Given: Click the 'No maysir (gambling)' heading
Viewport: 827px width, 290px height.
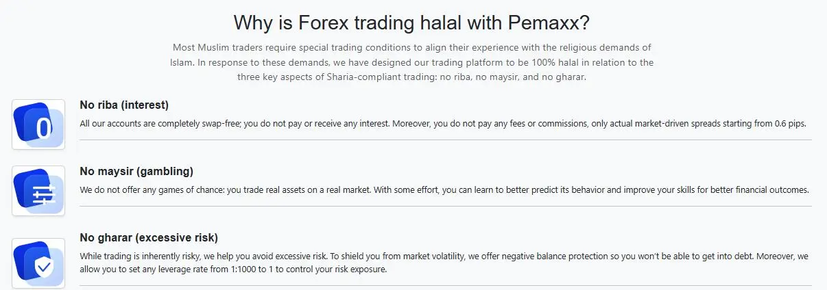Looking at the screenshot, I should (136, 171).
